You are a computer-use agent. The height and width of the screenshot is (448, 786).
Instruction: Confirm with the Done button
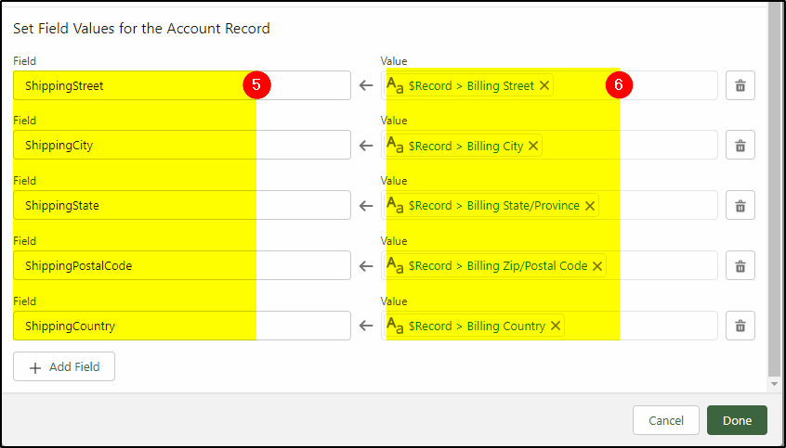click(737, 420)
